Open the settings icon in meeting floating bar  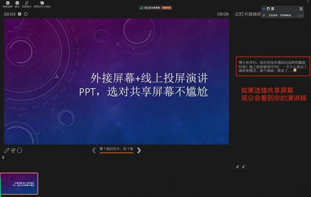pos(301,9)
